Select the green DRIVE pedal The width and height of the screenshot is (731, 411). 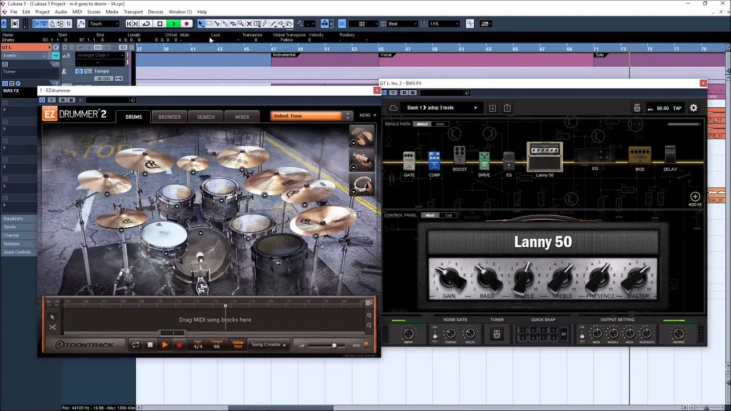tap(484, 162)
